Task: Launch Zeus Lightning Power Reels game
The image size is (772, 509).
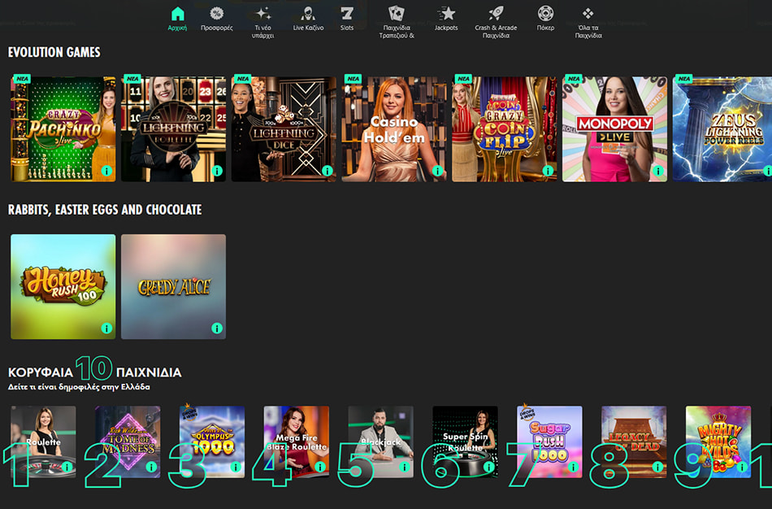Action: 722,129
